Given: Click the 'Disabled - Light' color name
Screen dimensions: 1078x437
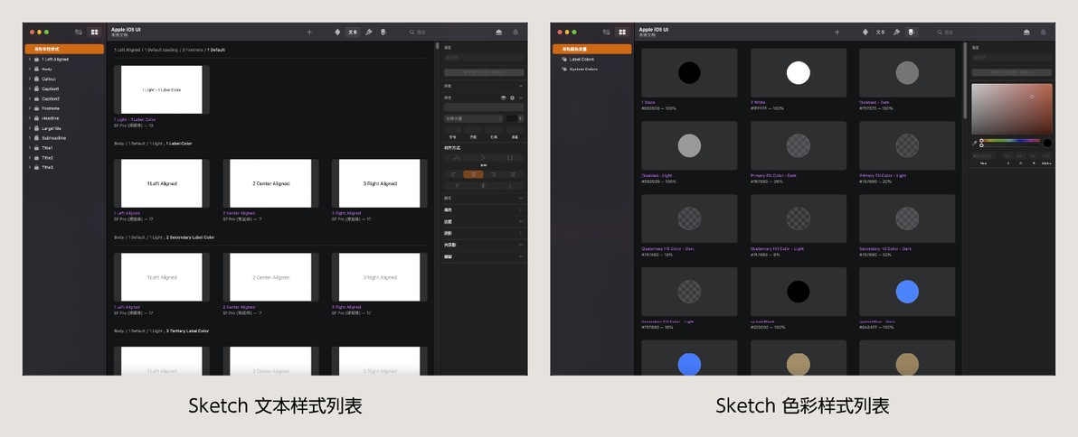Looking at the screenshot, I should pos(657,176).
